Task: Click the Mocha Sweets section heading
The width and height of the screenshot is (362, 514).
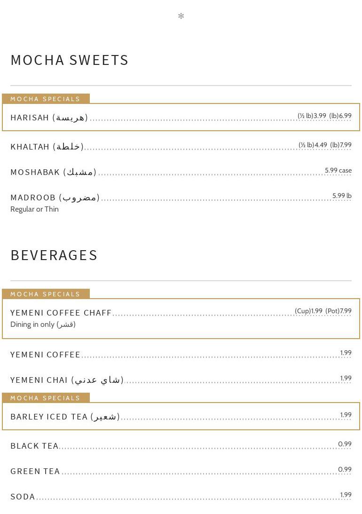Action: click(70, 60)
